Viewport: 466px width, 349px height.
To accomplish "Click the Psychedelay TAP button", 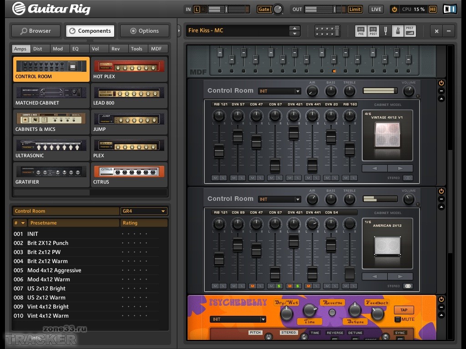I will [x=404, y=310].
